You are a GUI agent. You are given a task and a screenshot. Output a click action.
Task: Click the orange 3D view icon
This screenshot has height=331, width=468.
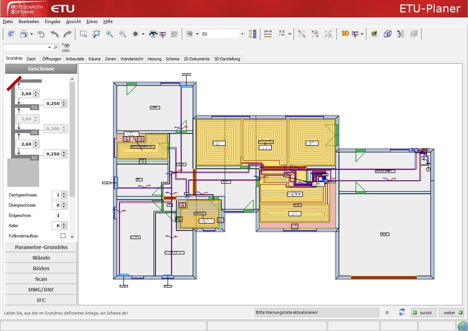pyautogui.click(x=345, y=34)
